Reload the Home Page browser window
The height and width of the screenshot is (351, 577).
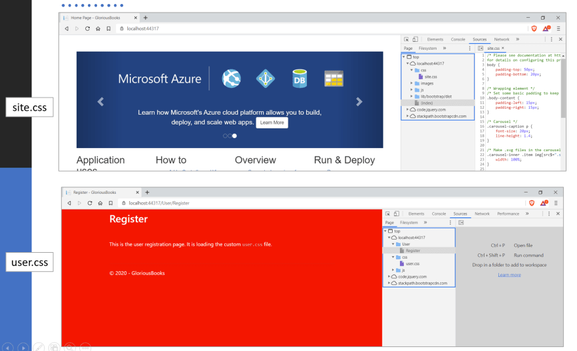88,29
